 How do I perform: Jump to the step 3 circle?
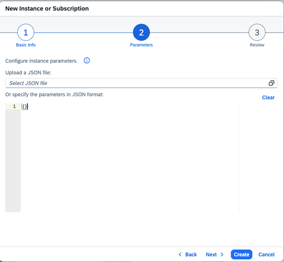(x=256, y=33)
